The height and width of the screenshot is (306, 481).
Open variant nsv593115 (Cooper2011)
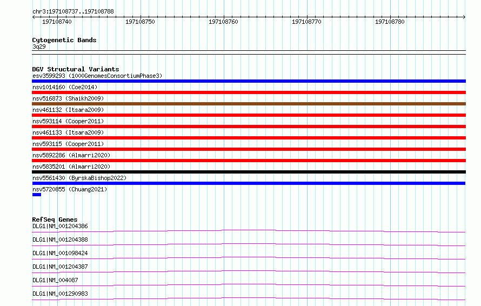coord(68,144)
